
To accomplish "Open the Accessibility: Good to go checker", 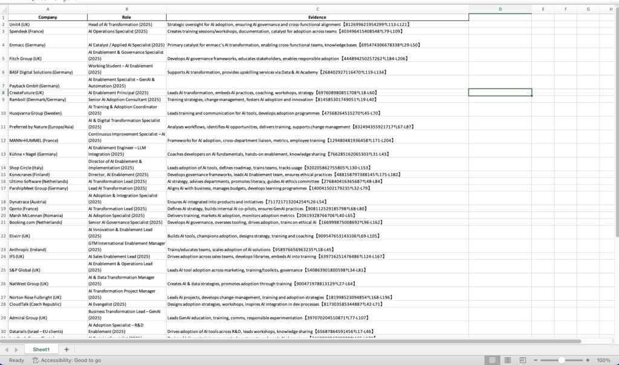I will tap(66, 360).
